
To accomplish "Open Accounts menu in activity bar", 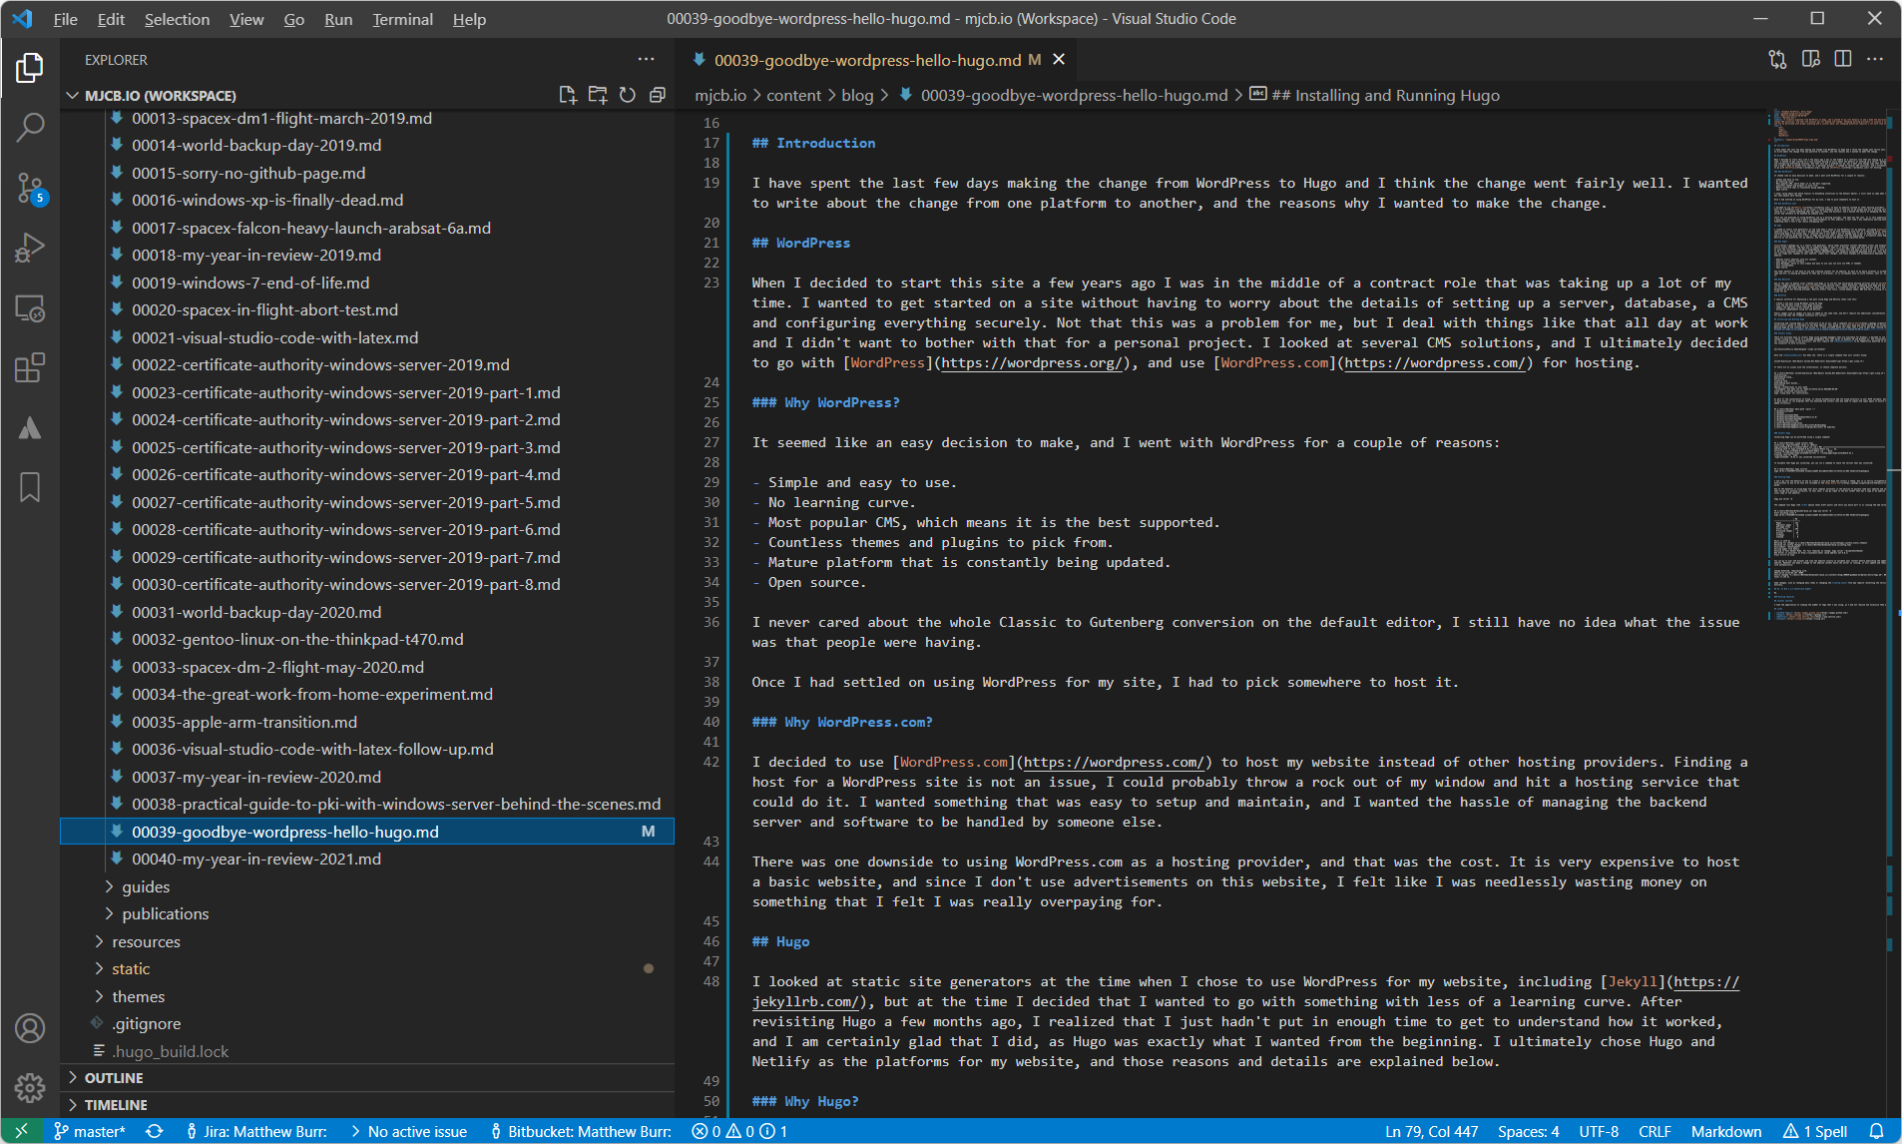I will (30, 1028).
